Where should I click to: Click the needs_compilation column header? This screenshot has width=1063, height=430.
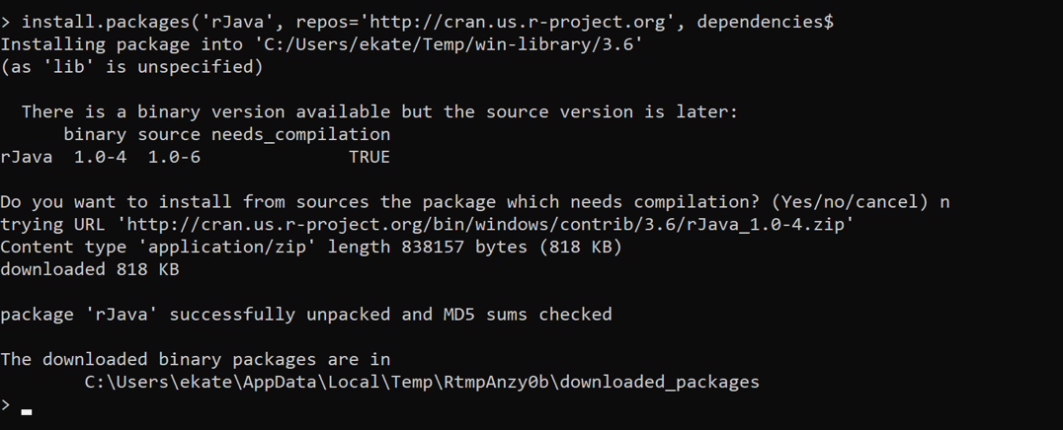[x=300, y=134]
